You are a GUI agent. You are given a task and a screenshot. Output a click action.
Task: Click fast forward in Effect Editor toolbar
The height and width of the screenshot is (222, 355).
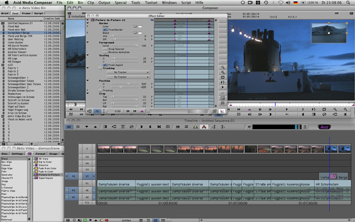coord(135,111)
